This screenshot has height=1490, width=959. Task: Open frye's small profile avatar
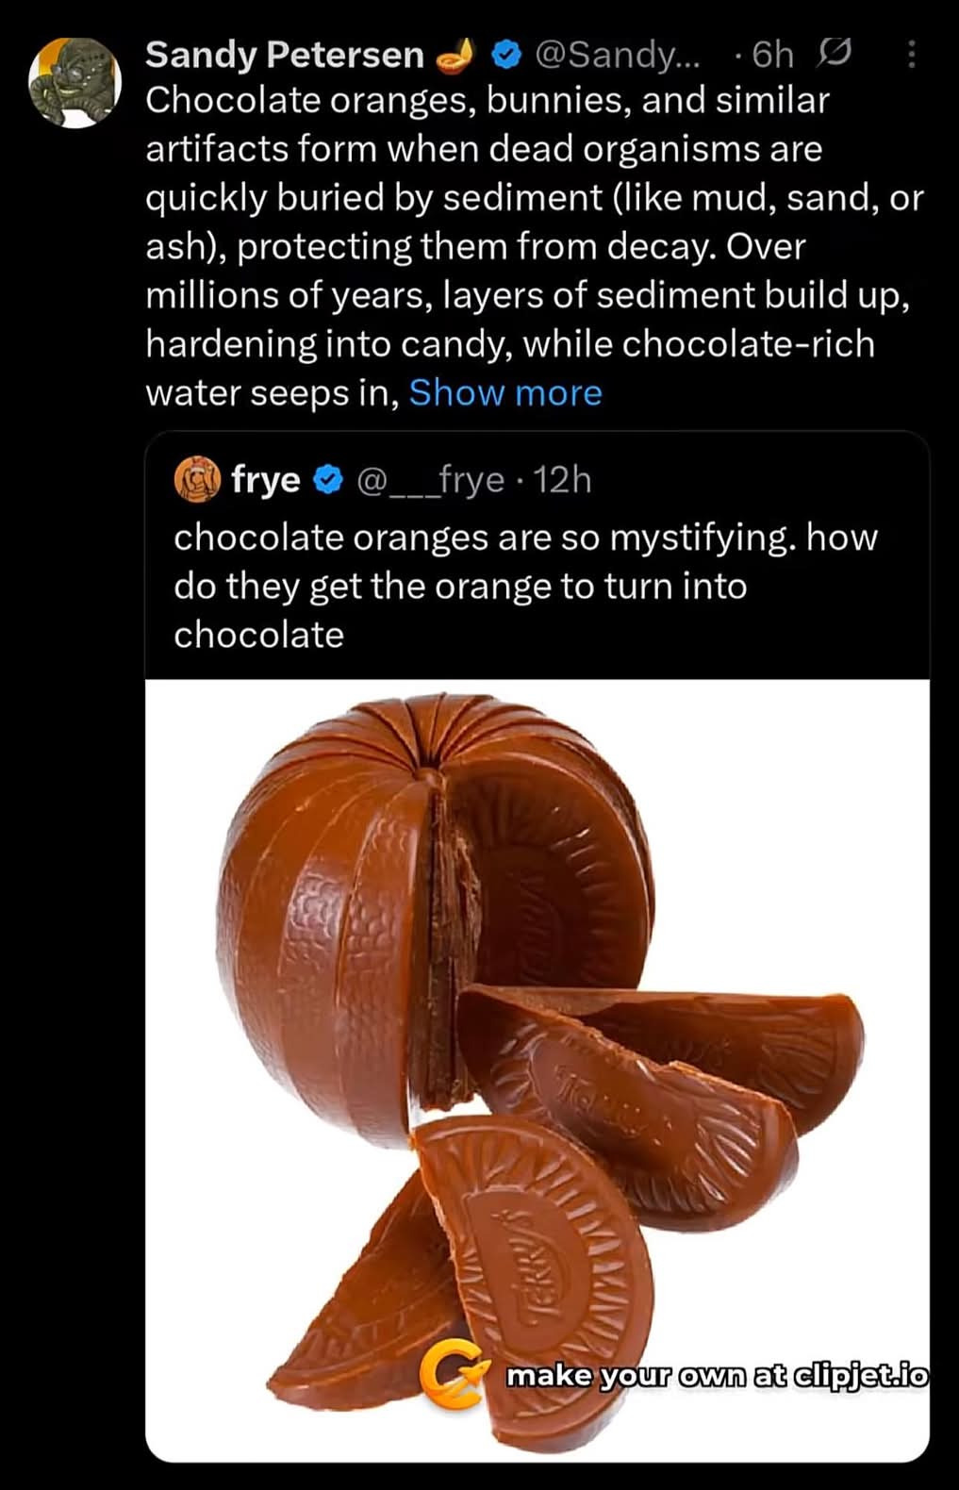click(197, 480)
